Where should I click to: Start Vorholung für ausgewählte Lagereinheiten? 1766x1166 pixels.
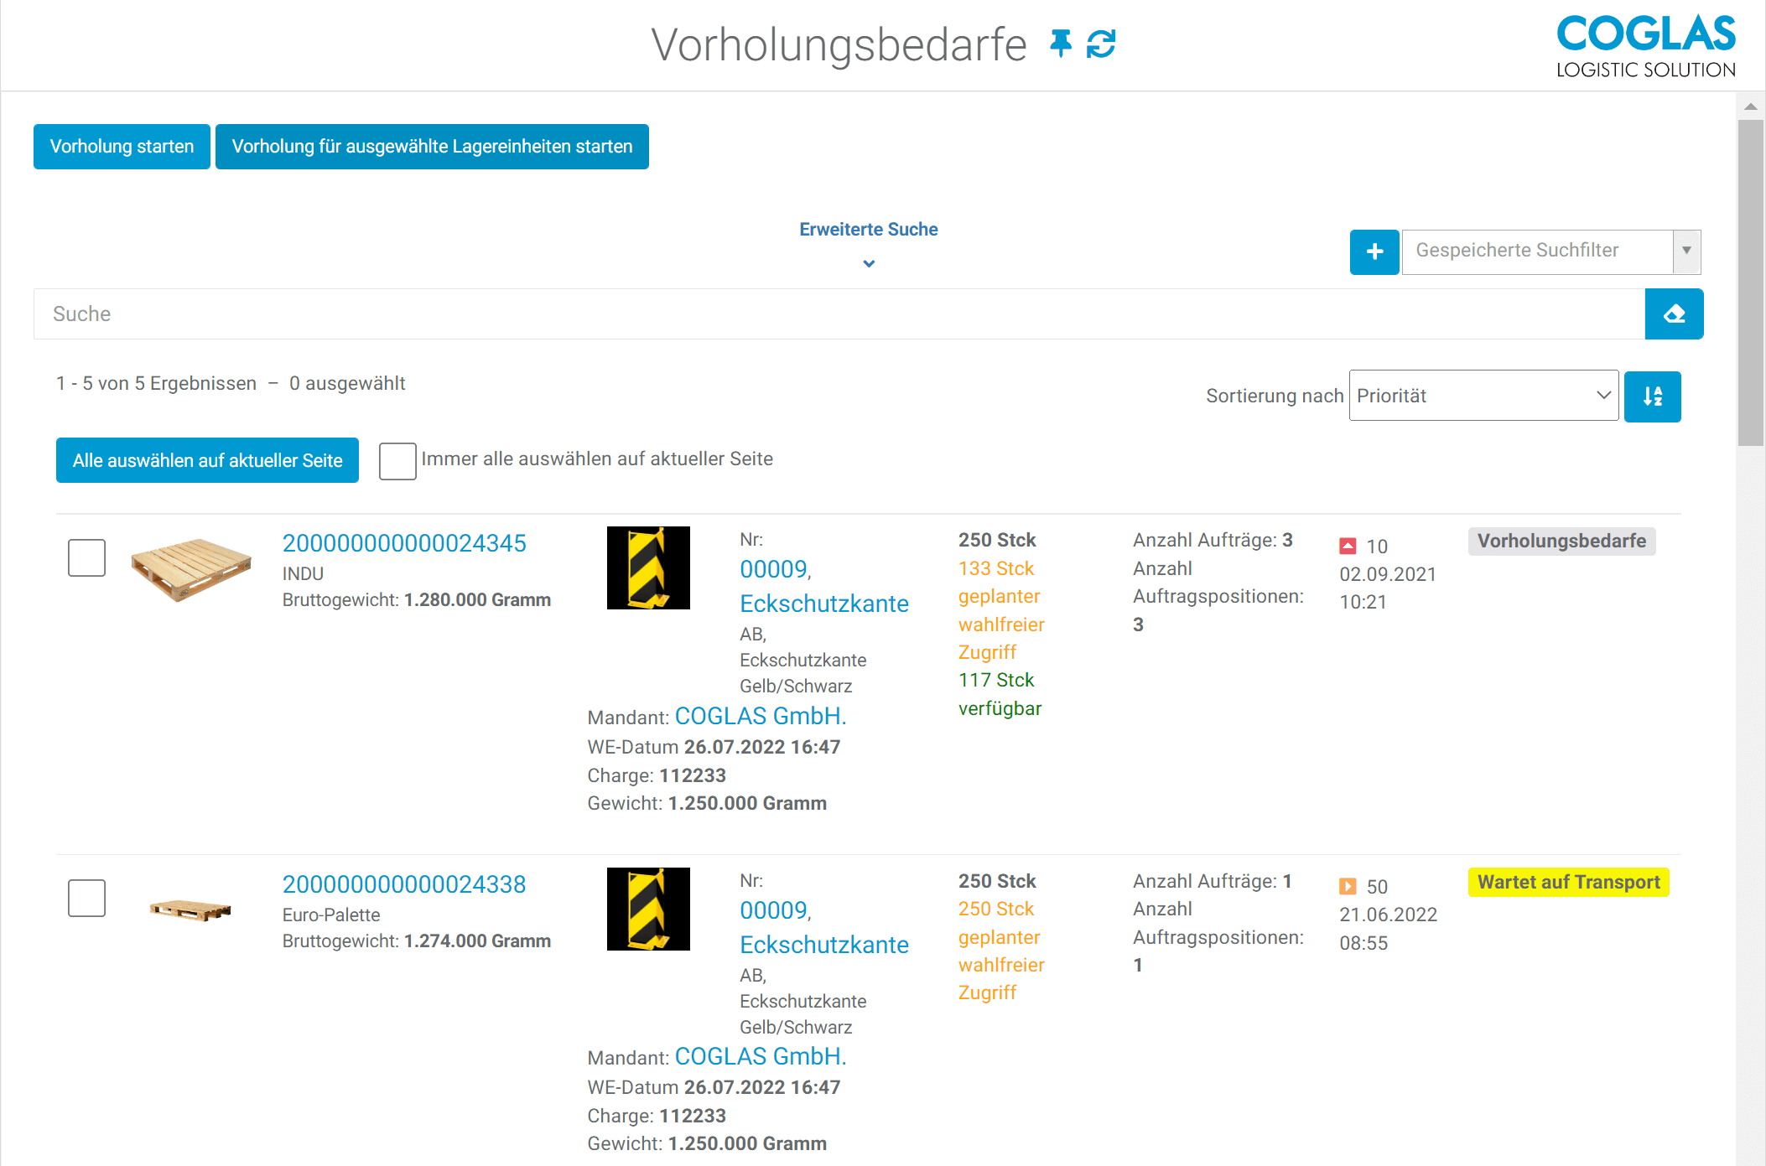[432, 147]
